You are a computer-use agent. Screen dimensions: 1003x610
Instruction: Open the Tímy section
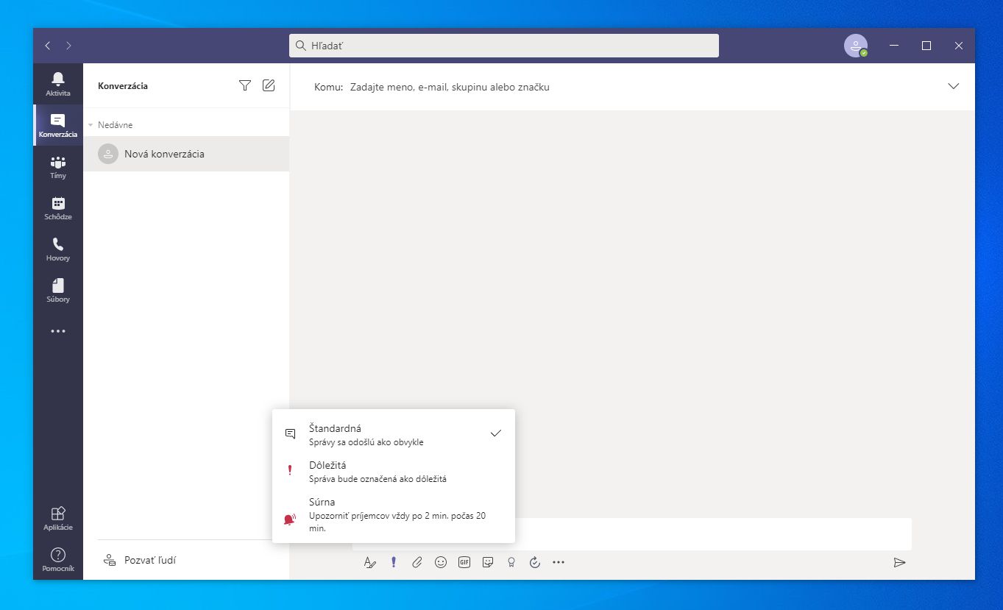(x=58, y=166)
